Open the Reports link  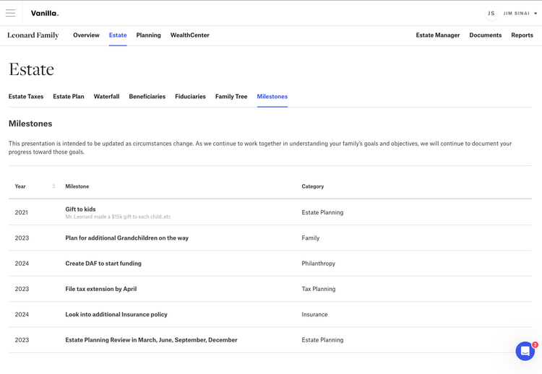tap(522, 35)
